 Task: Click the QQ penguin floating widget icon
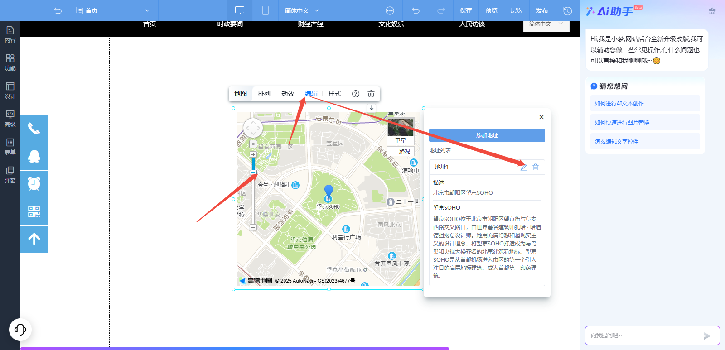pyautogui.click(x=34, y=157)
